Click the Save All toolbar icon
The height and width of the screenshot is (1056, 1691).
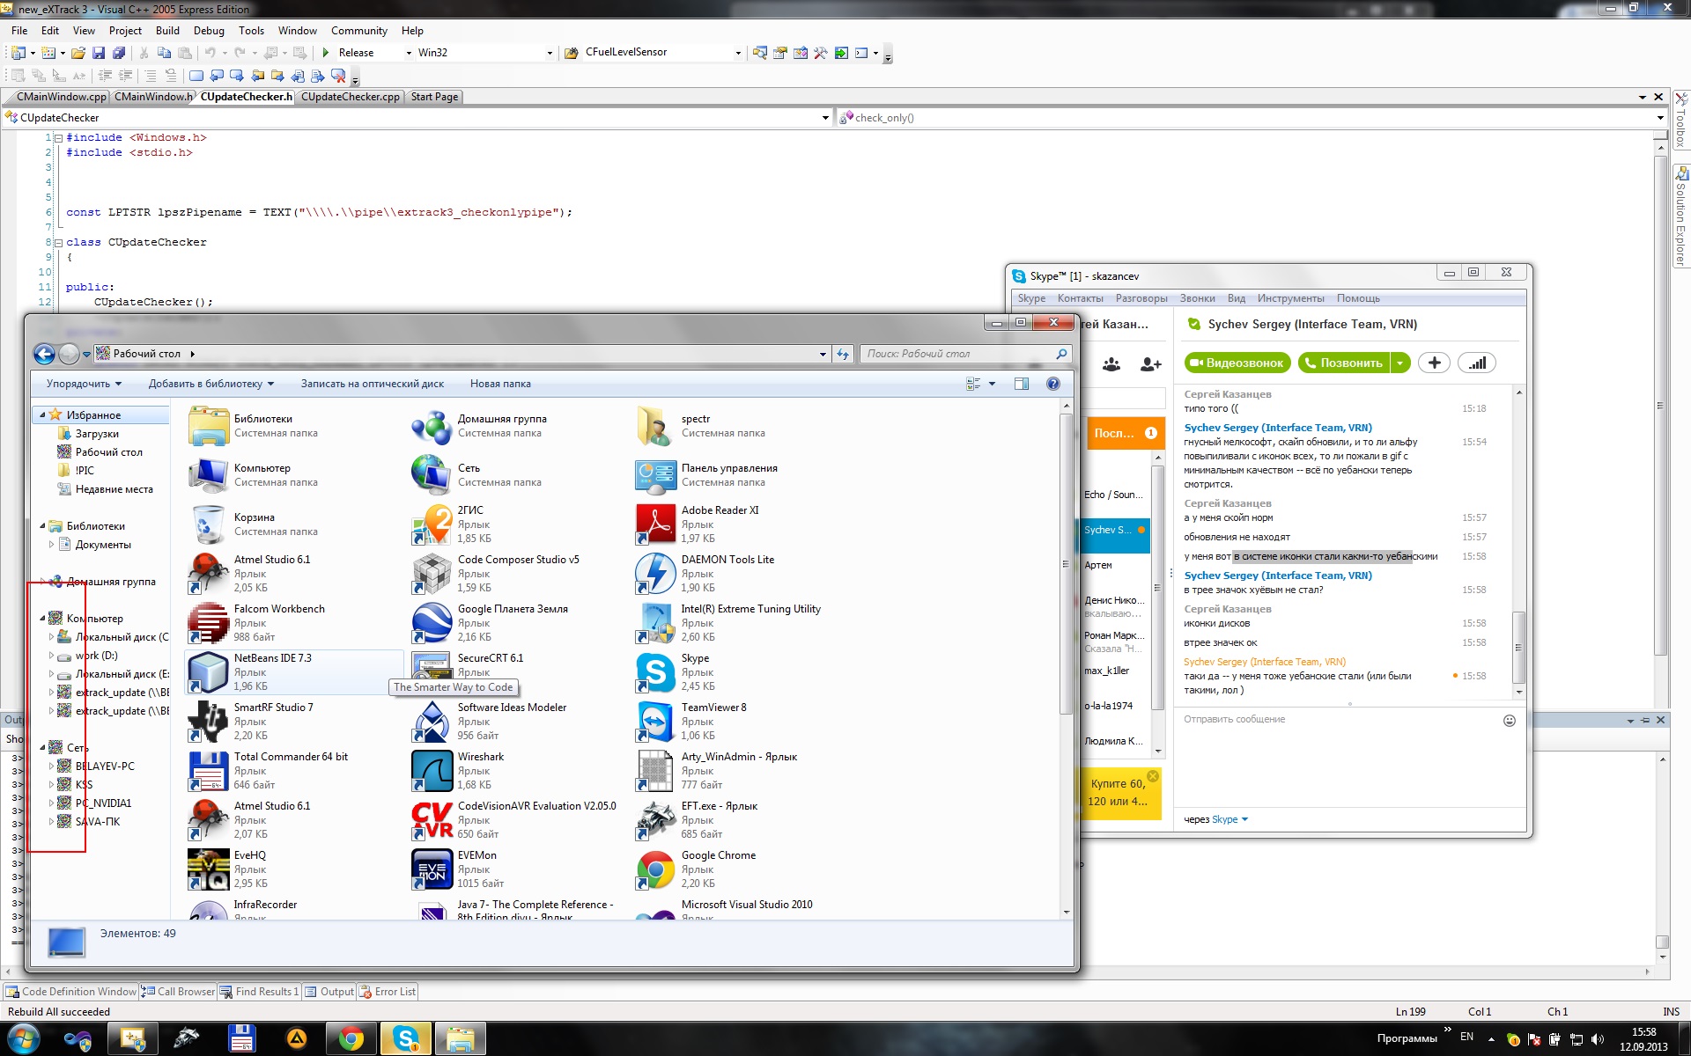point(118,53)
